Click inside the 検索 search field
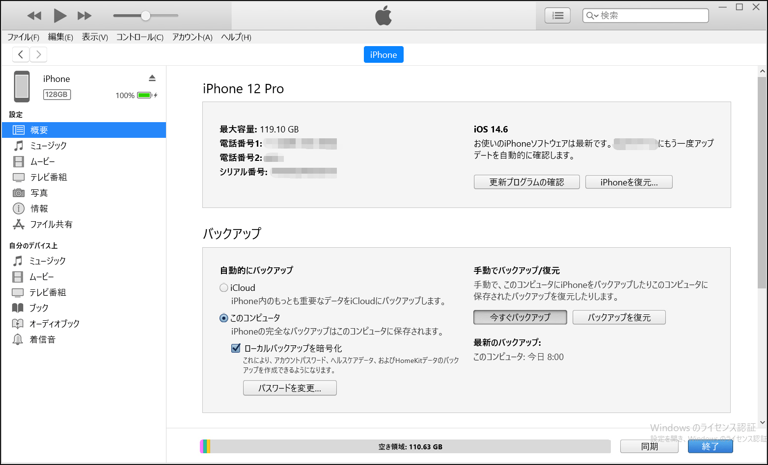The width and height of the screenshot is (768, 465). pyautogui.click(x=648, y=15)
